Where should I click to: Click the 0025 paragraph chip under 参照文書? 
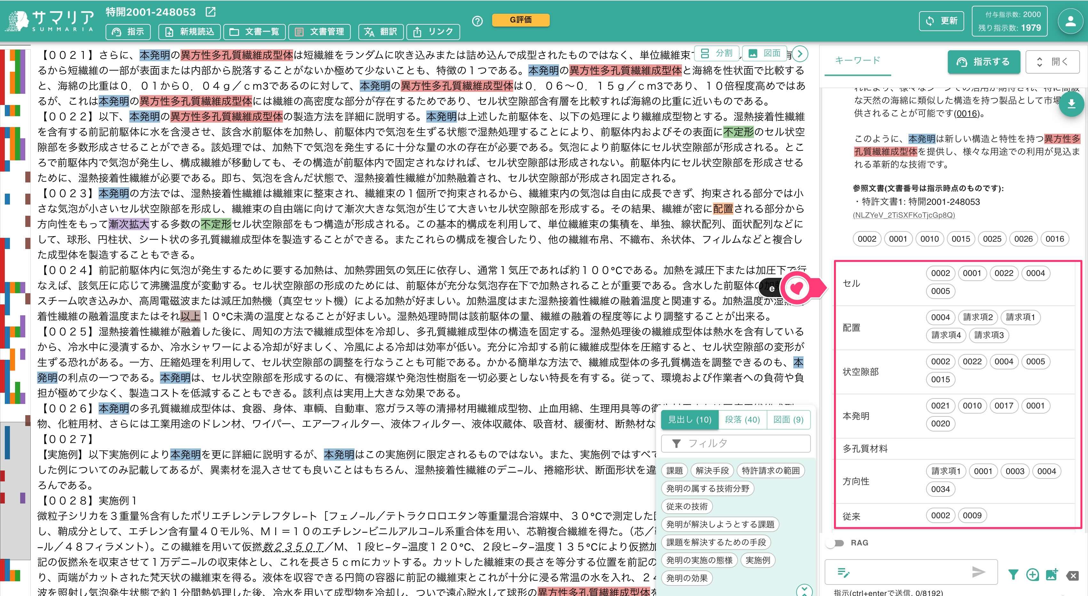click(x=992, y=239)
